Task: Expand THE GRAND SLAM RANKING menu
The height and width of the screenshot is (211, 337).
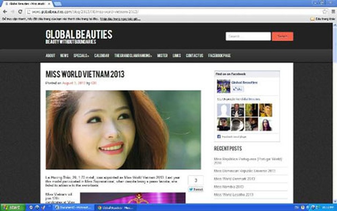Action: pos(133,55)
